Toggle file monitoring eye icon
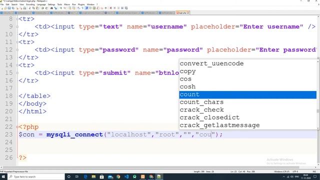The image size is (320, 180). [105, 8]
